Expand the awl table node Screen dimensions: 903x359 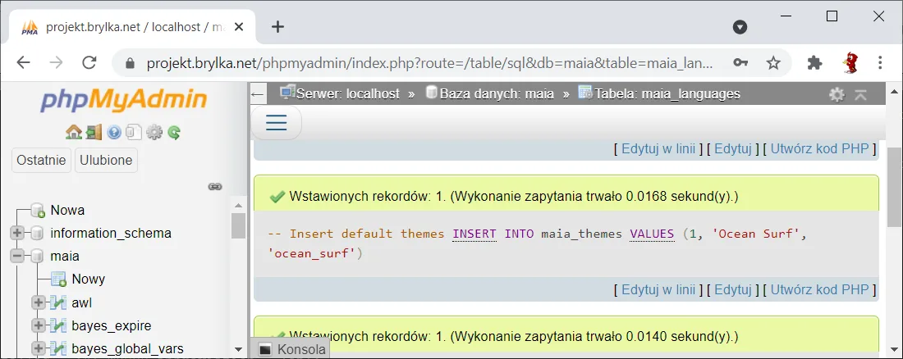click(39, 302)
